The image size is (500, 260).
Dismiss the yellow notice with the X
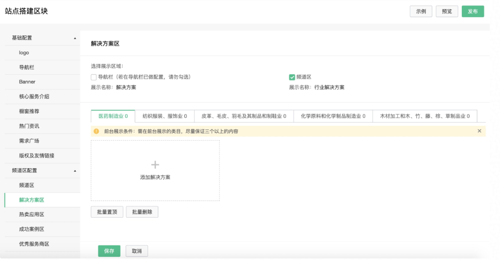(479, 131)
